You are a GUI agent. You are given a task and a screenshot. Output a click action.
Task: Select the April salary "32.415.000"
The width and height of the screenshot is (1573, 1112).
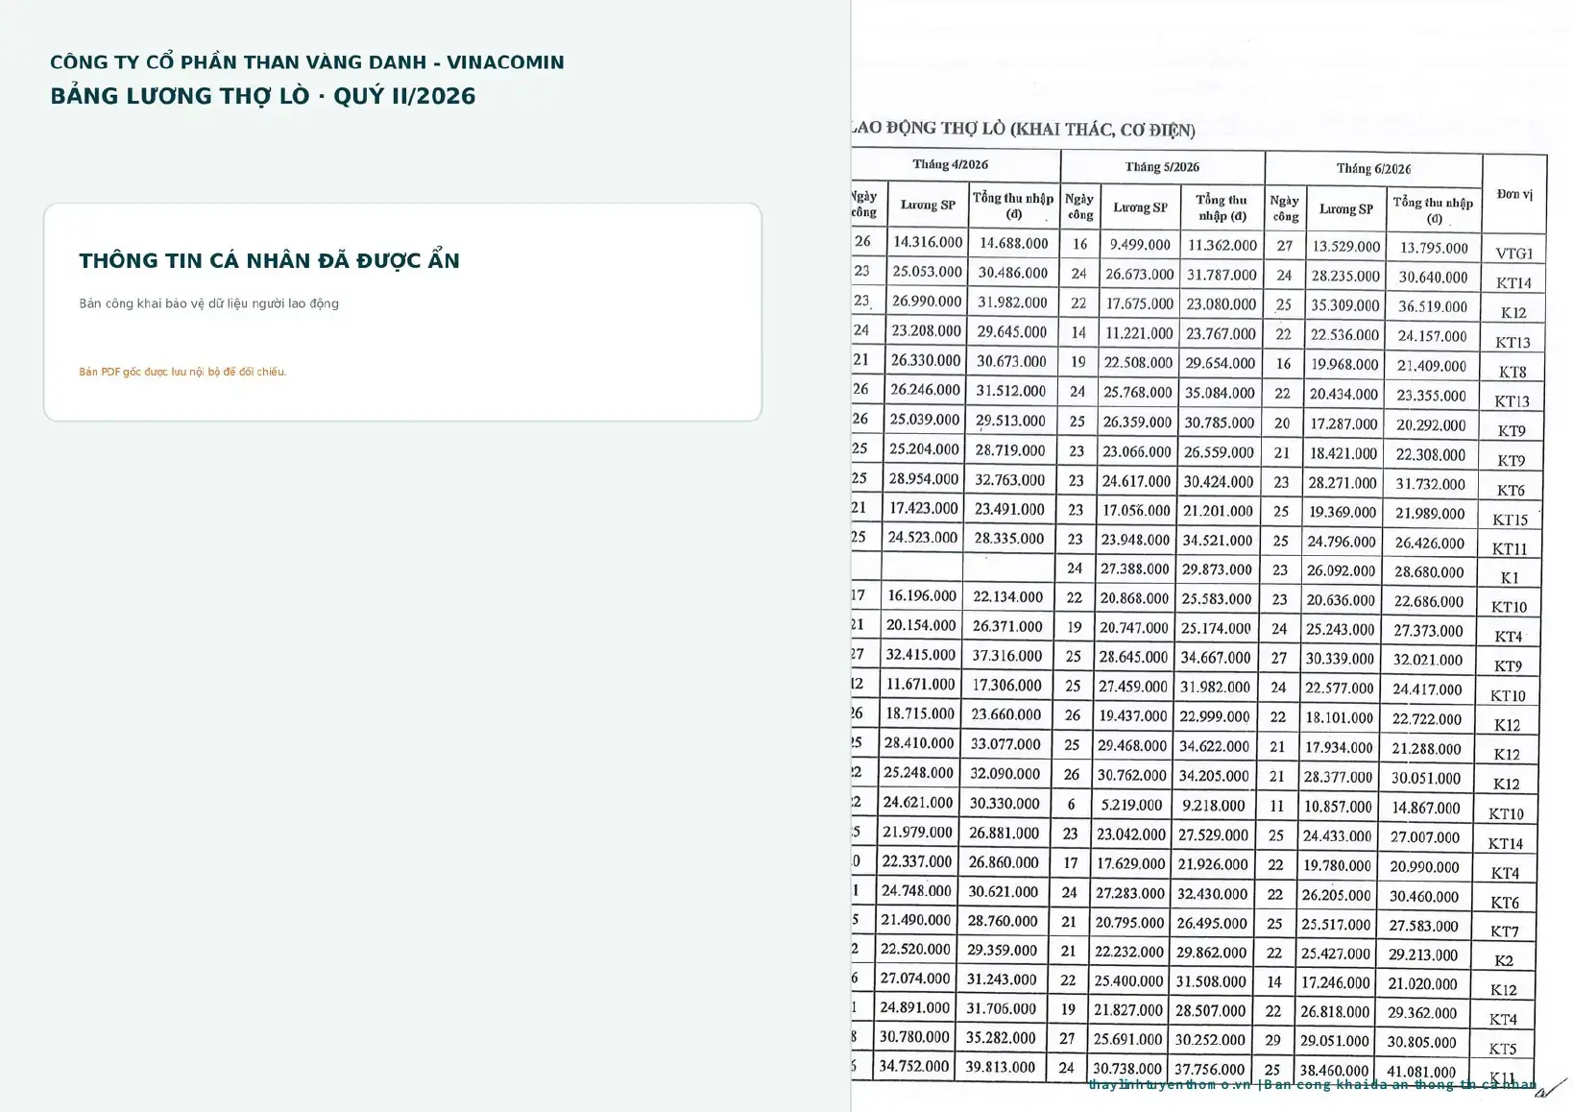921,655
